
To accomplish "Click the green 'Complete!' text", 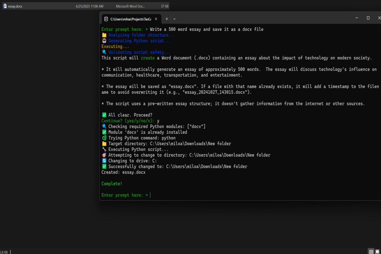I will click(x=112, y=184).
